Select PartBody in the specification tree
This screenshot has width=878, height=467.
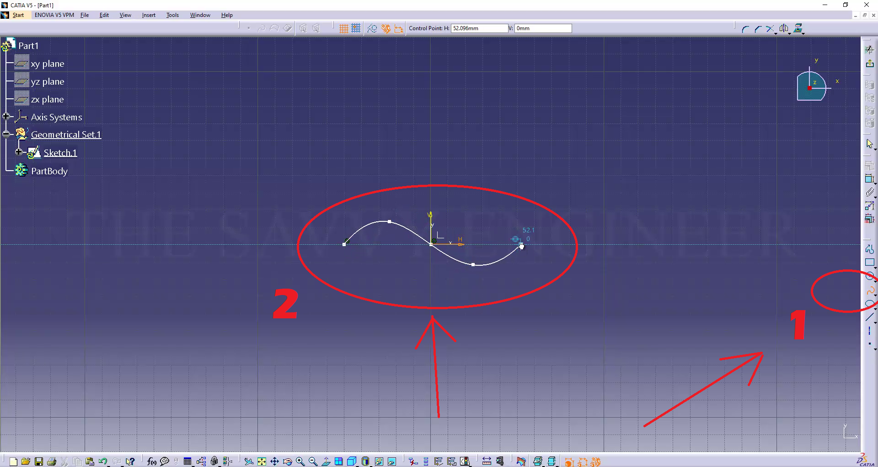pos(49,171)
